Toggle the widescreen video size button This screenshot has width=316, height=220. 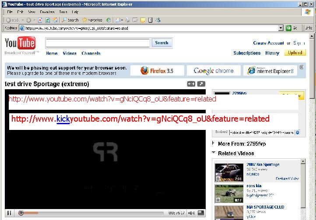(x=191, y=84)
